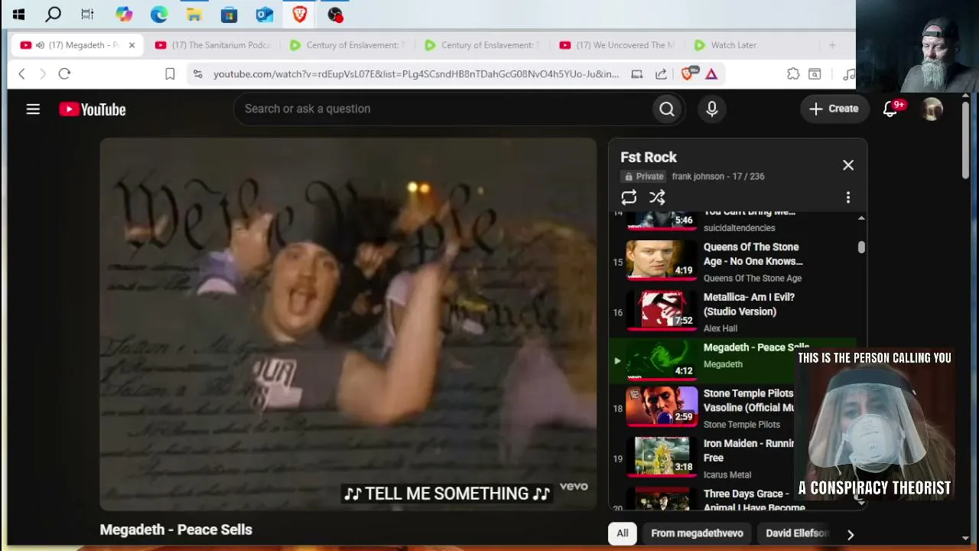979x551 pixels.
Task: Click the Fst Rock playlist title
Action: [649, 157]
